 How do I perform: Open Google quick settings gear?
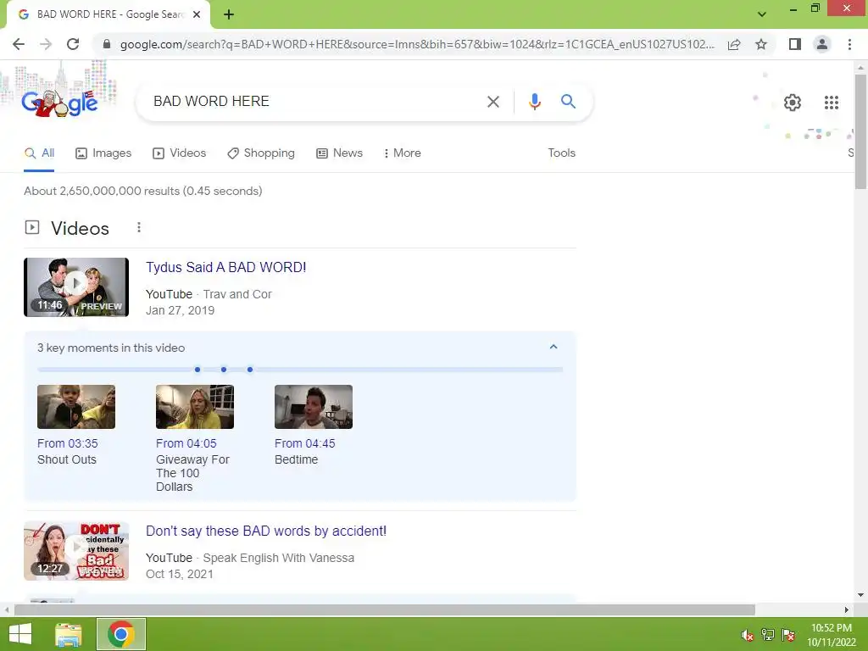(793, 103)
